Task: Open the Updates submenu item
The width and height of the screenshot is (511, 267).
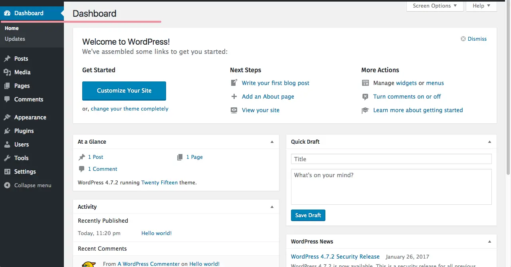Action: click(x=15, y=39)
